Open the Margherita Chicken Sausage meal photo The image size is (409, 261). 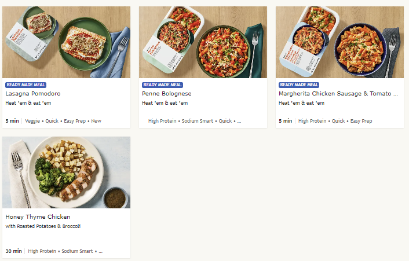339,42
